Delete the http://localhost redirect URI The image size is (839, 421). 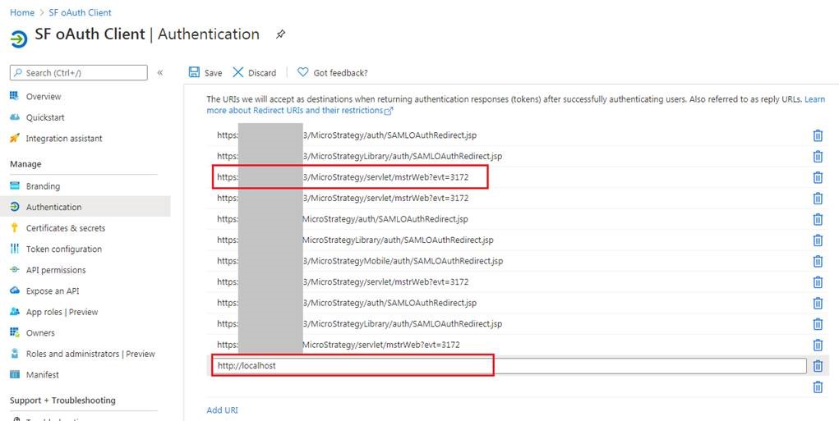tap(818, 366)
